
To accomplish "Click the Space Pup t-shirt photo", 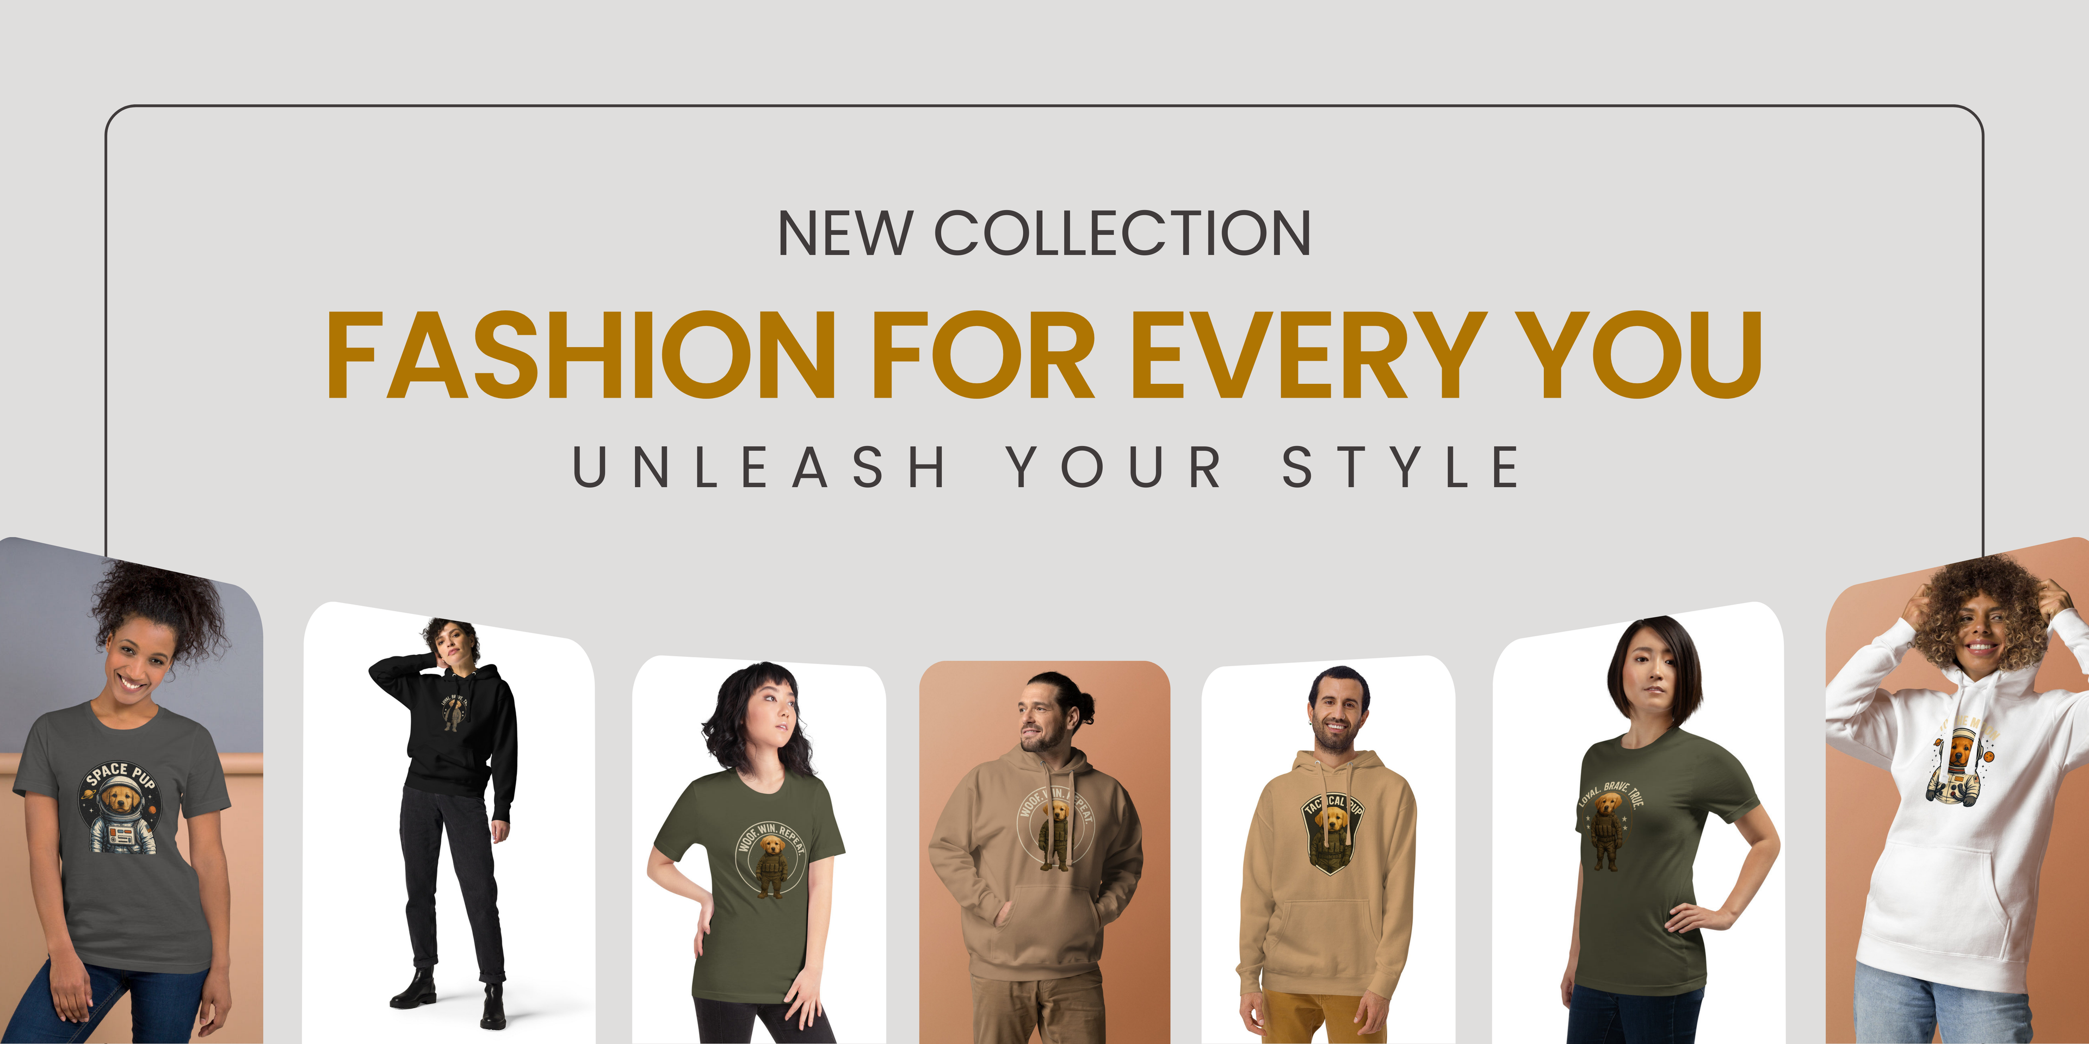I will click(131, 791).
